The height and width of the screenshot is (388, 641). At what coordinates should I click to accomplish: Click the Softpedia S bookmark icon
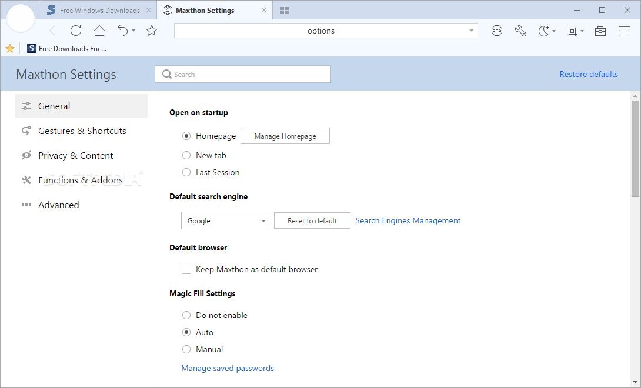coord(32,49)
